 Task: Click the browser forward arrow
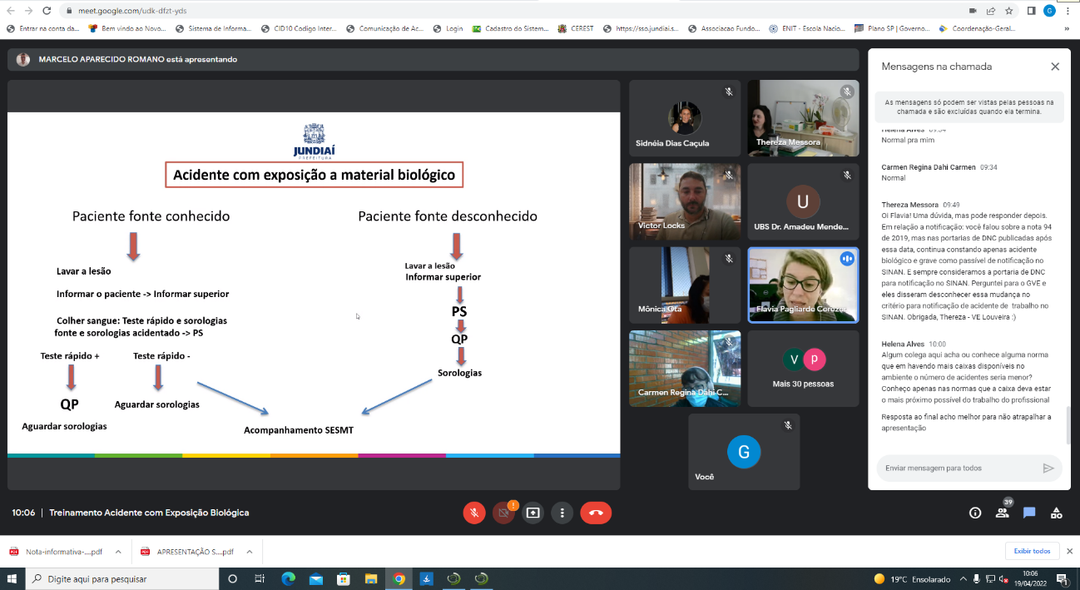pos(29,11)
